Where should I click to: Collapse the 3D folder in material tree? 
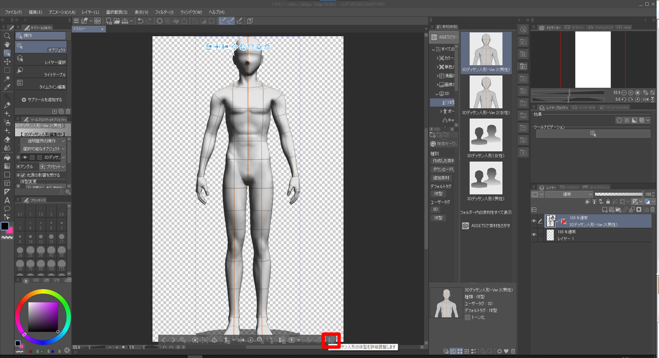pyautogui.click(x=437, y=93)
